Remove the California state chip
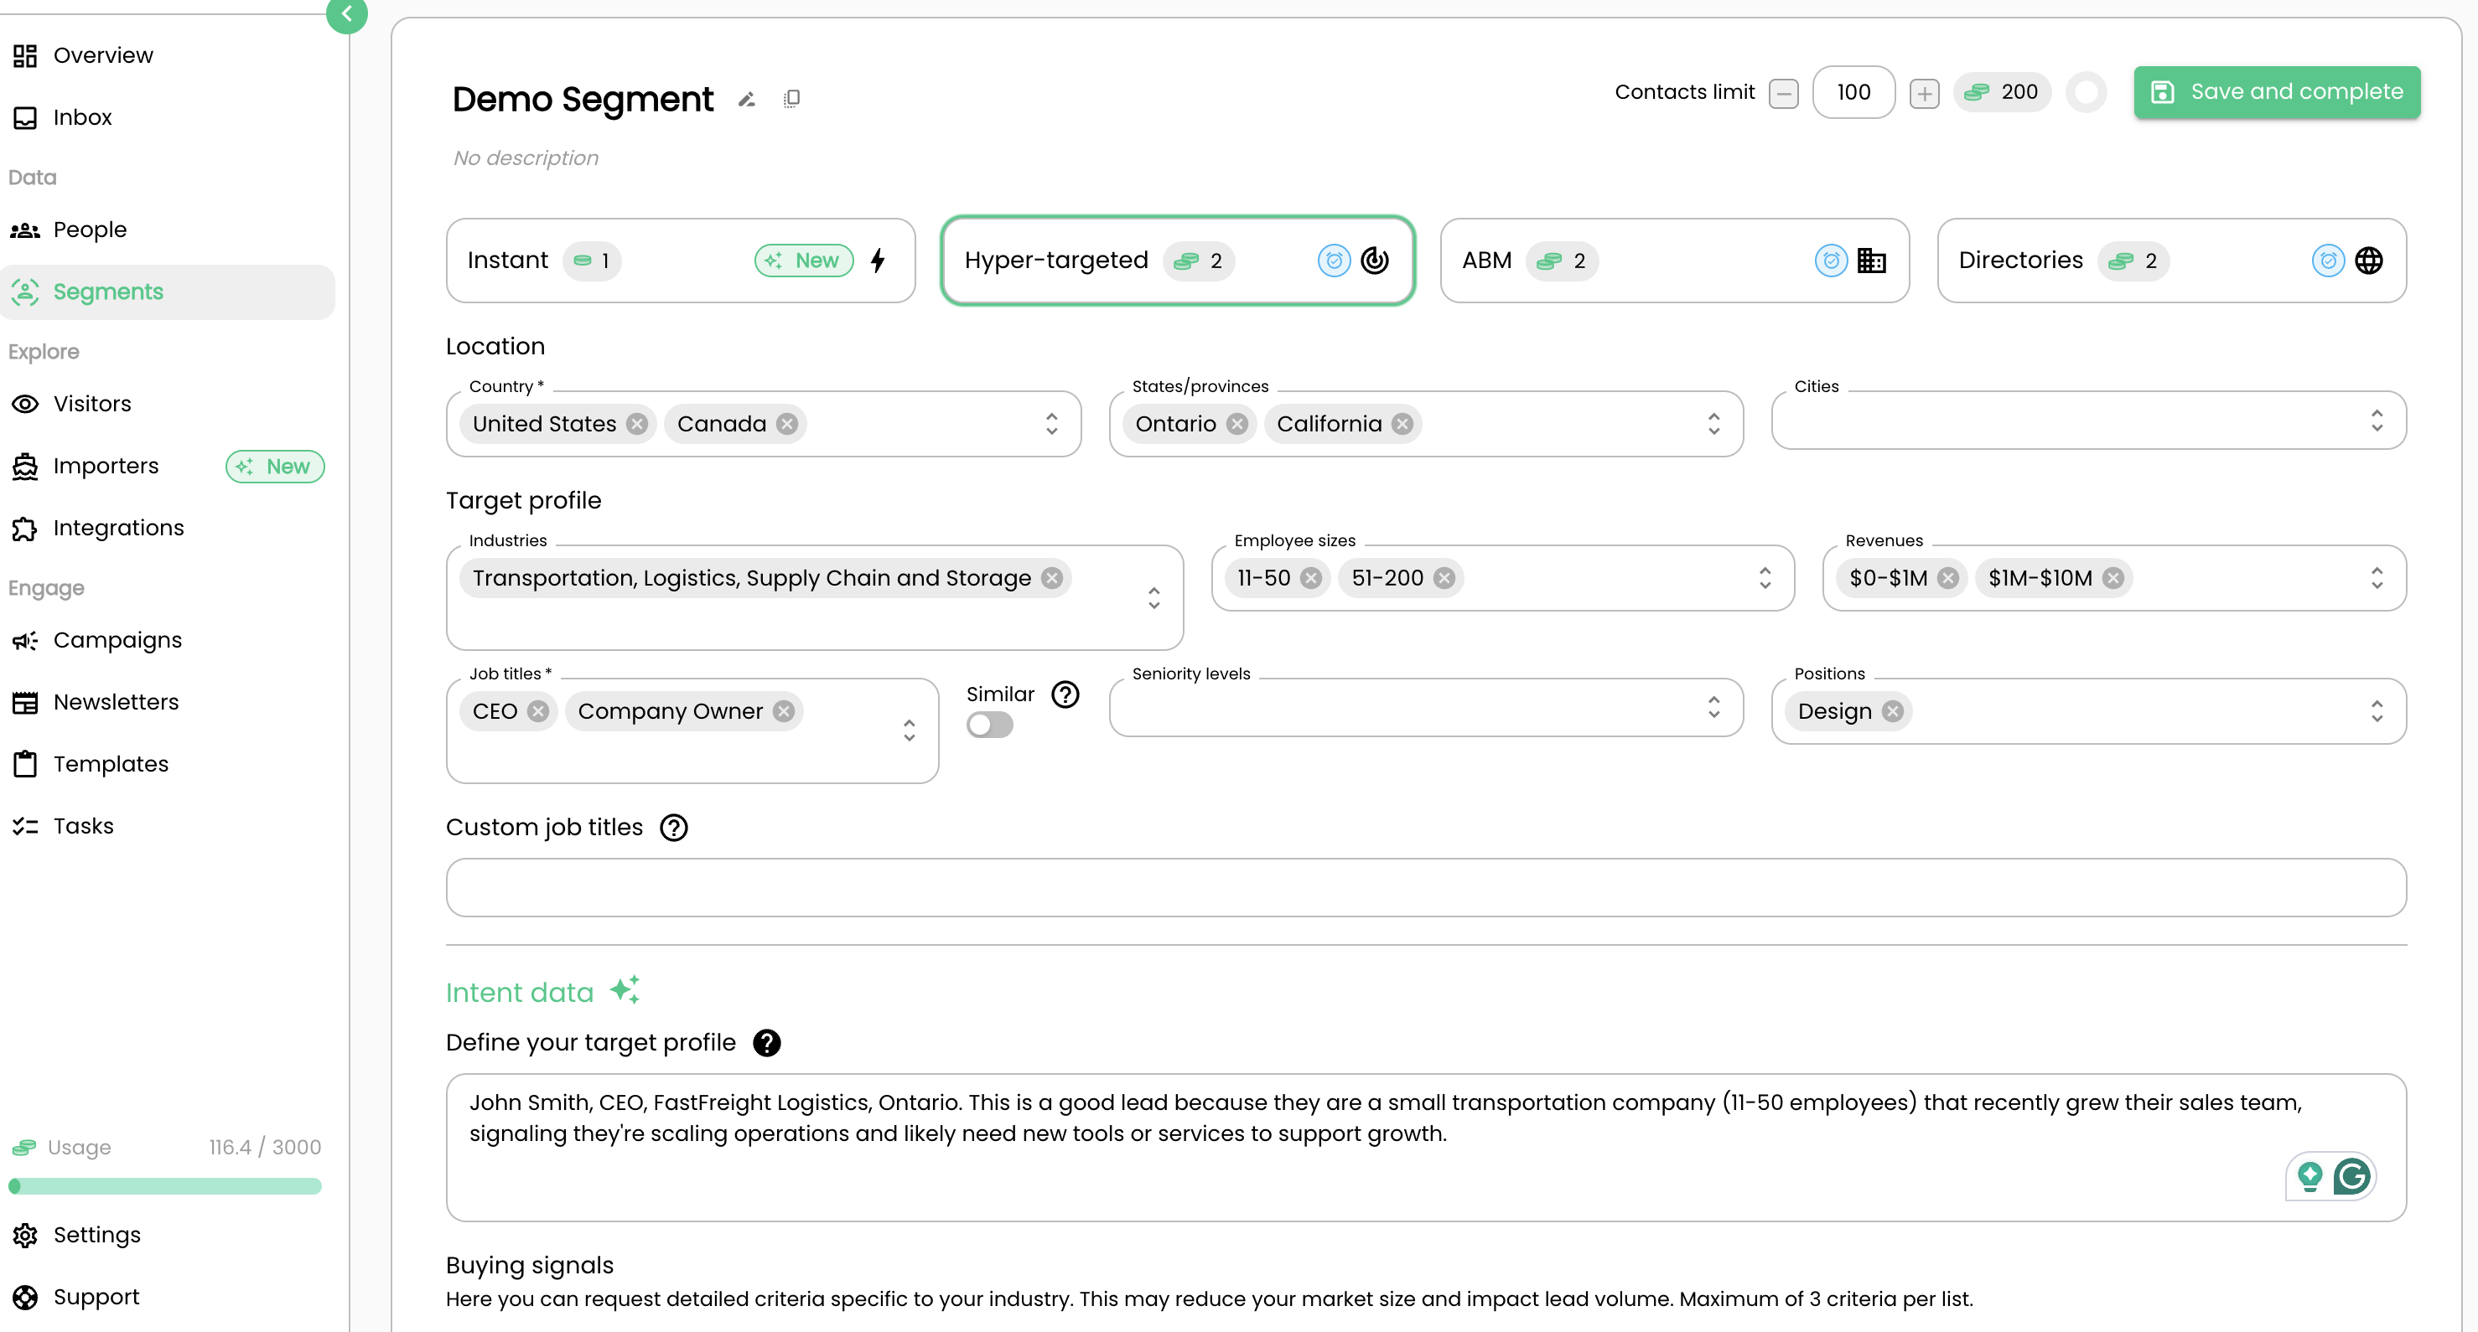 coord(1402,424)
